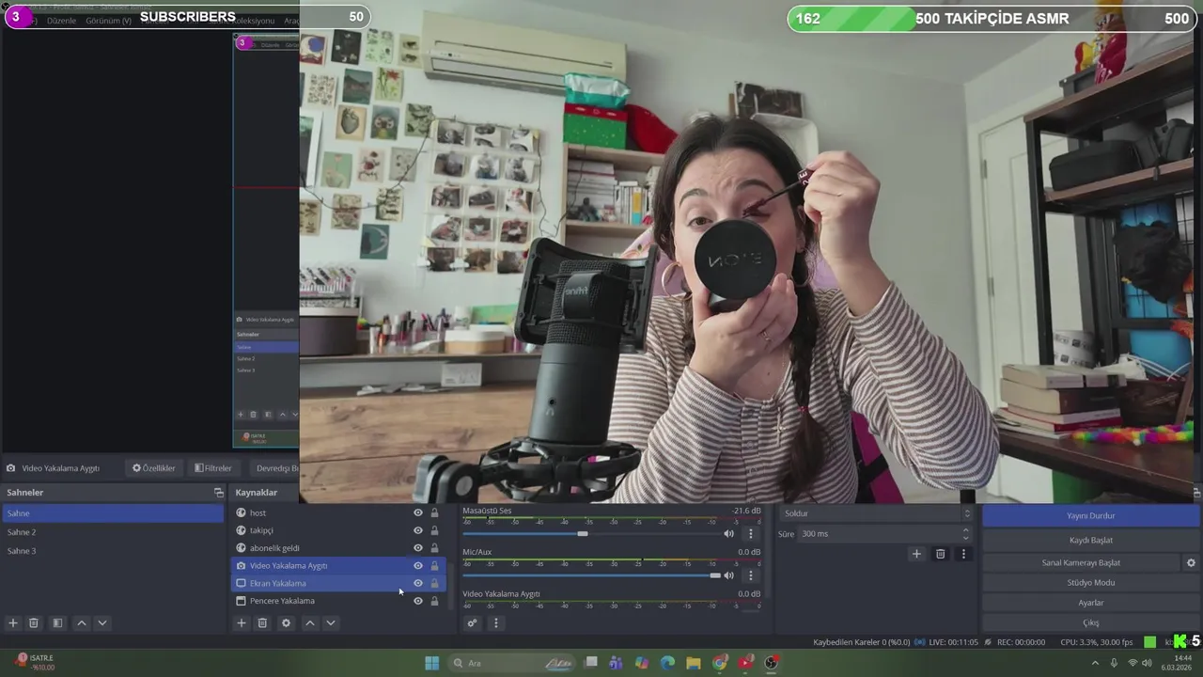The width and height of the screenshot is (1203, 677).
Task: Remove the selected source with the Kaynaklar trash icon
Action: click(262, 622)
